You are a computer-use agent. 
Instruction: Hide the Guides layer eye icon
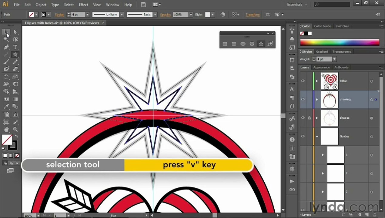pyautogui.click(x=303, y=136)
